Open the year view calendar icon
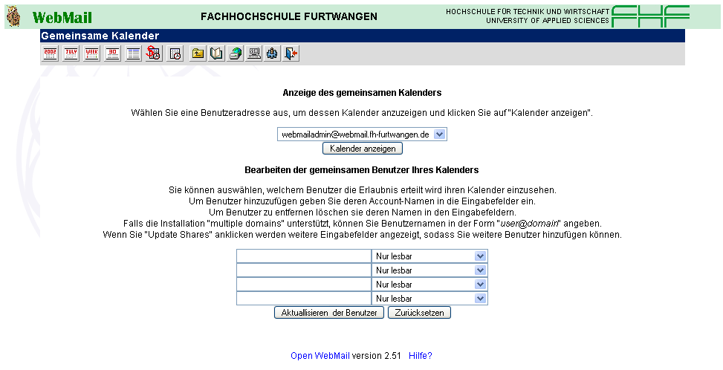The width and height of the screenshot is (723, 370). tap(51, 54)
